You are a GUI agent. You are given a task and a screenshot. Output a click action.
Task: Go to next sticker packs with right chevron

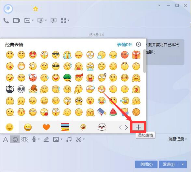(x=127, y=127)
